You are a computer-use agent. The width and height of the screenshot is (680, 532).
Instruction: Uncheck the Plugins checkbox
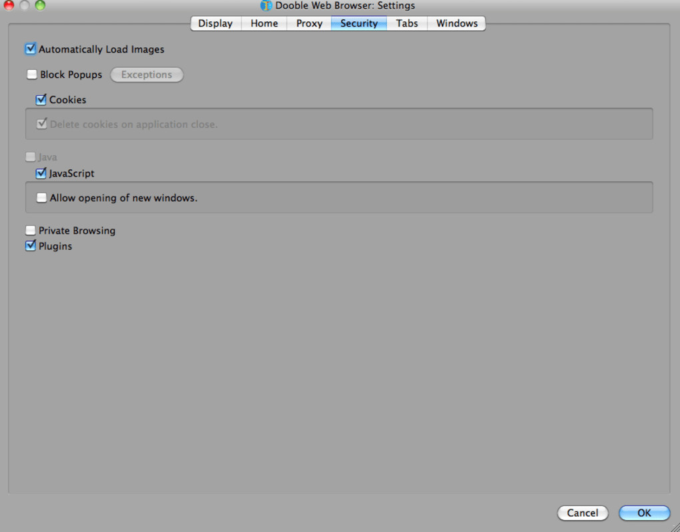31,246
